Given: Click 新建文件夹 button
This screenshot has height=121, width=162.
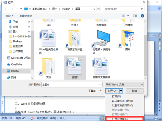Looking at the screenshot, I should [26, 16].
